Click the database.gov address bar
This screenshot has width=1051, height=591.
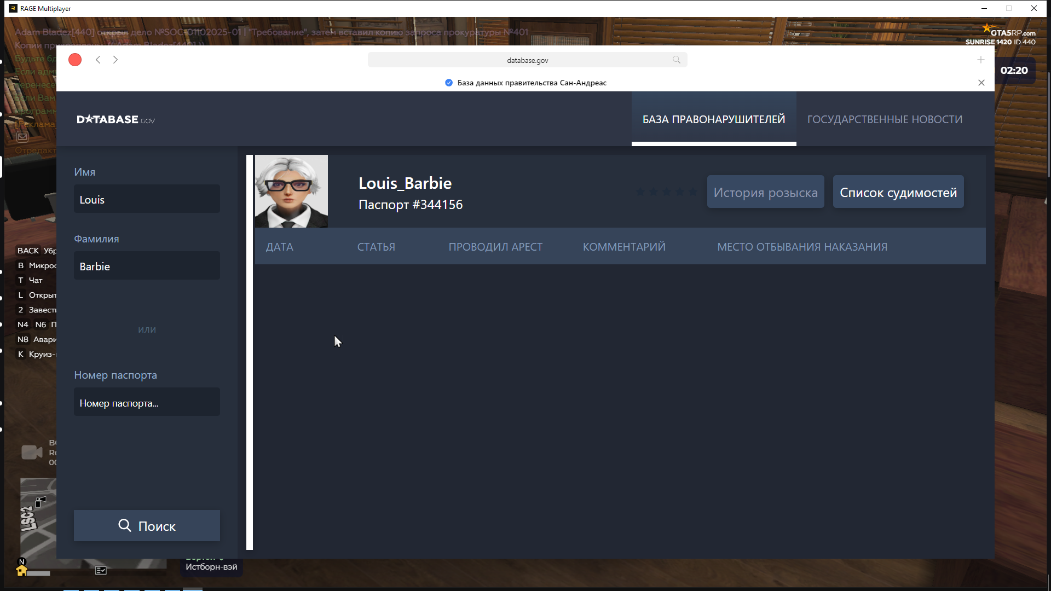[x=527, y=60]
